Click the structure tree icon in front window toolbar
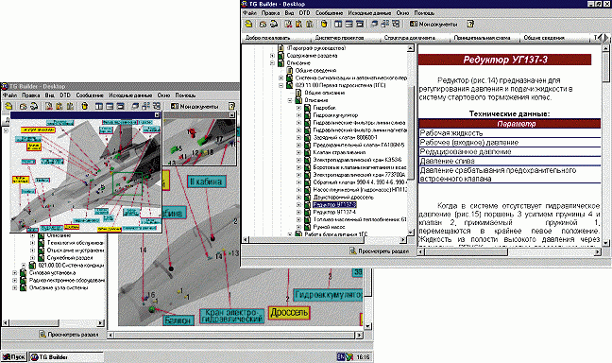612x363 pixels. pos(385,24)
